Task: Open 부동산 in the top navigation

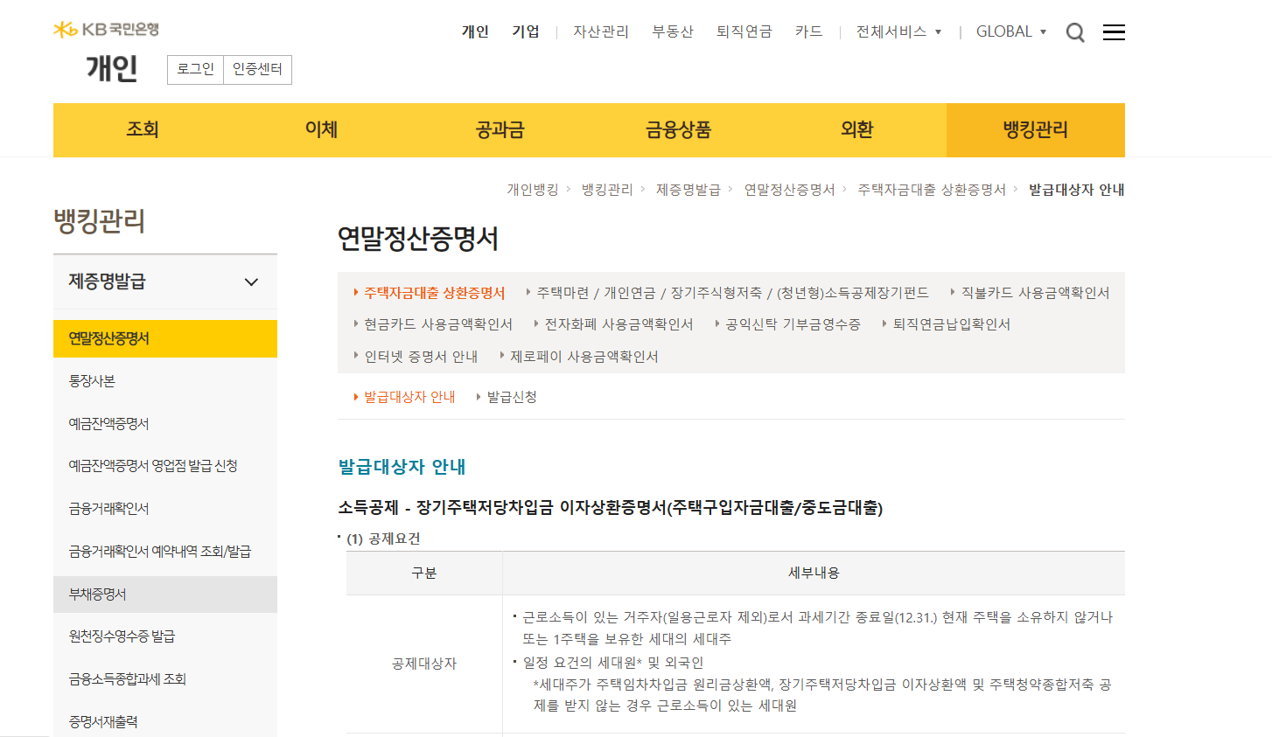Action: click(672, 31)
